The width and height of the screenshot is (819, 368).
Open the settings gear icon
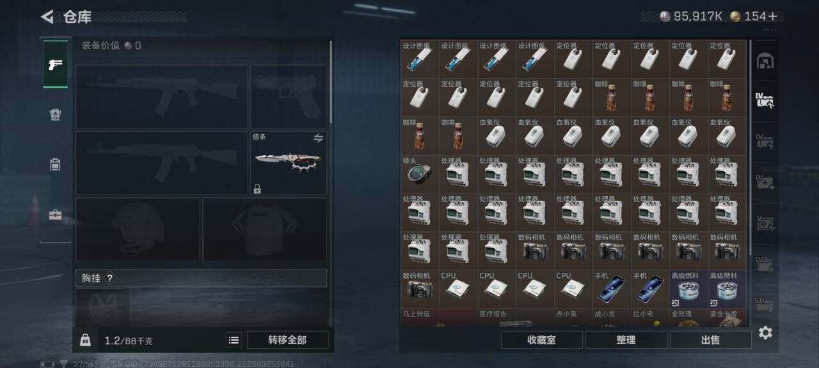765,333
